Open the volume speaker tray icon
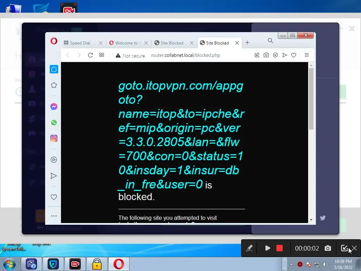 (325, 264)
